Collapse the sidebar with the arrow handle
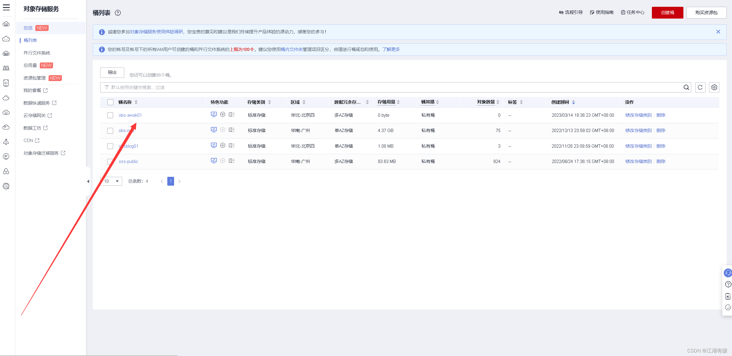 [88, 182]
